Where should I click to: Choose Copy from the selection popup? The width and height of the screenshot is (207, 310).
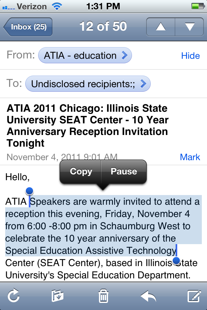tap(81, 171)
